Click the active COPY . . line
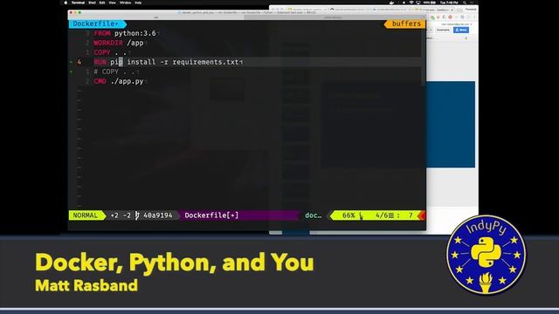Image resolution: width=559 pixels, height=314 pixels. coord(110,52)
